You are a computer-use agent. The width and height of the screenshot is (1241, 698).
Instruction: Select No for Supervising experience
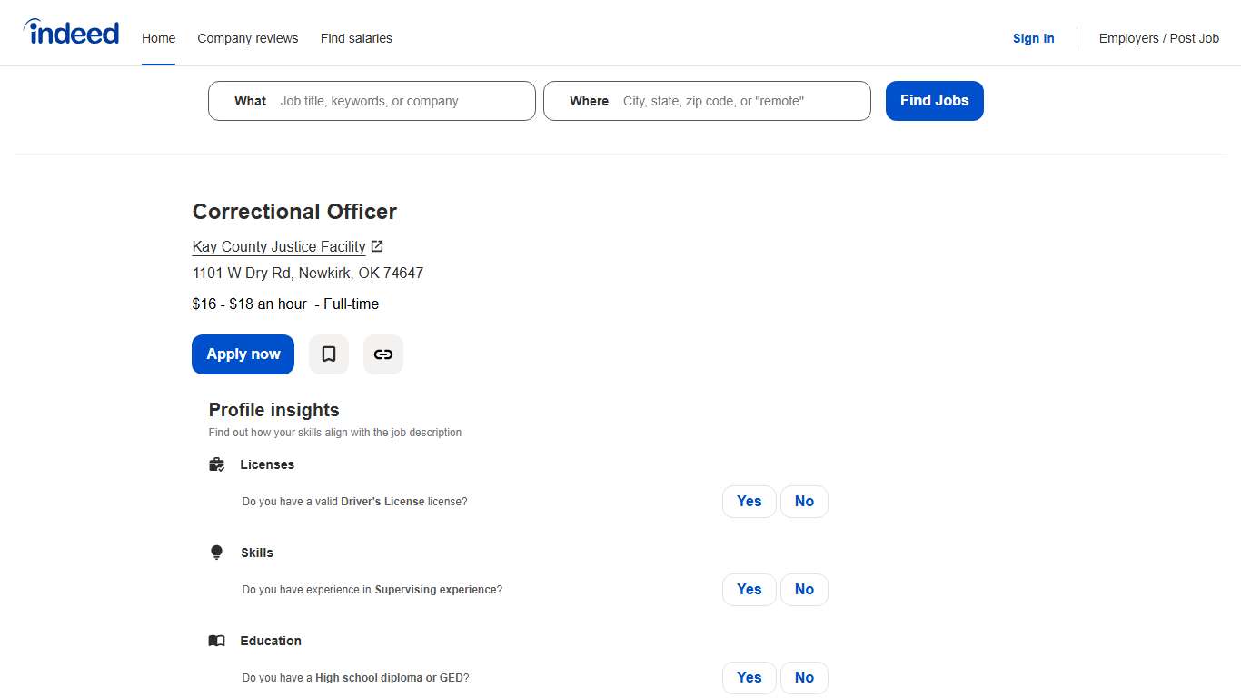tap(804, 589)
